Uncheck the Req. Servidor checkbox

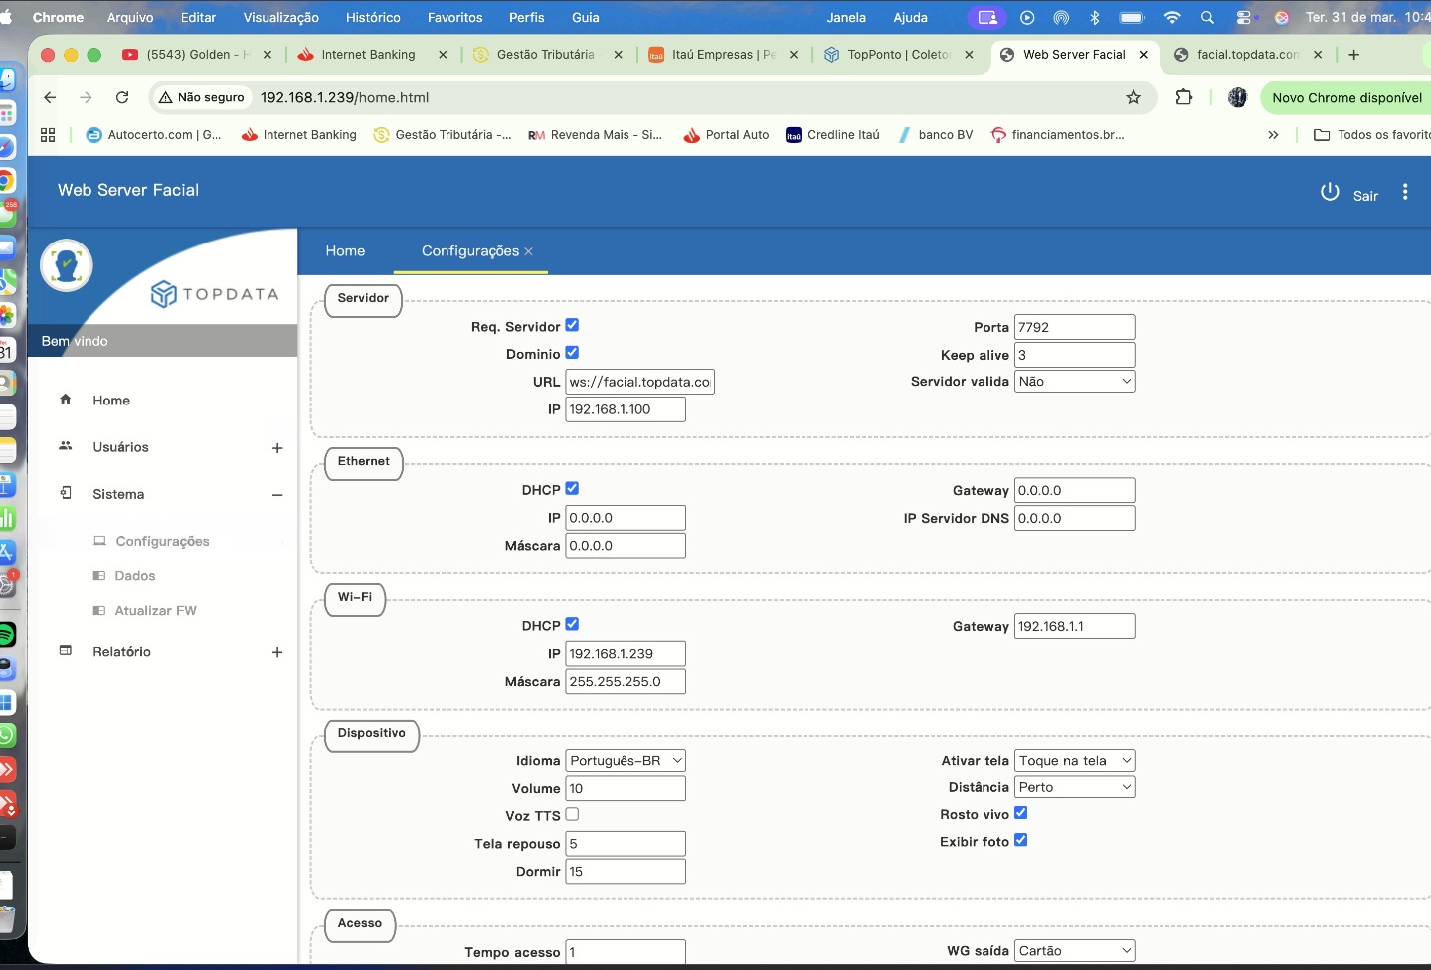572,325
